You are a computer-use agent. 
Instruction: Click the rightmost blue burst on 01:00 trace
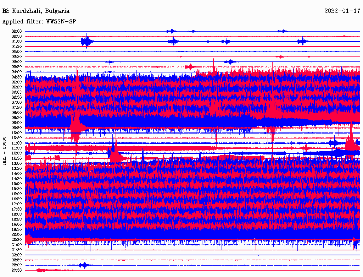[302, 42]
